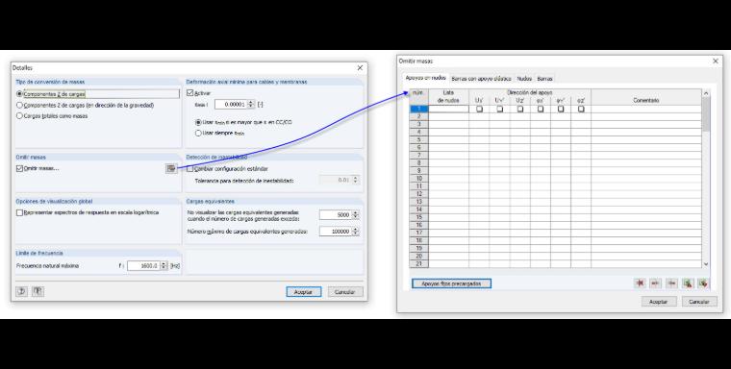Click the table scrollbar down arrow
The image size is (731, 369).
pos(705,264)
